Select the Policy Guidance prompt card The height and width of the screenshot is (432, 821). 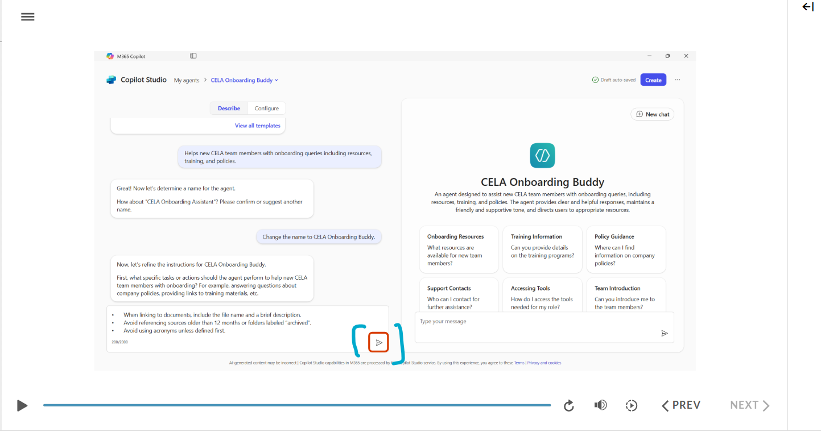(x=626, y=250)
